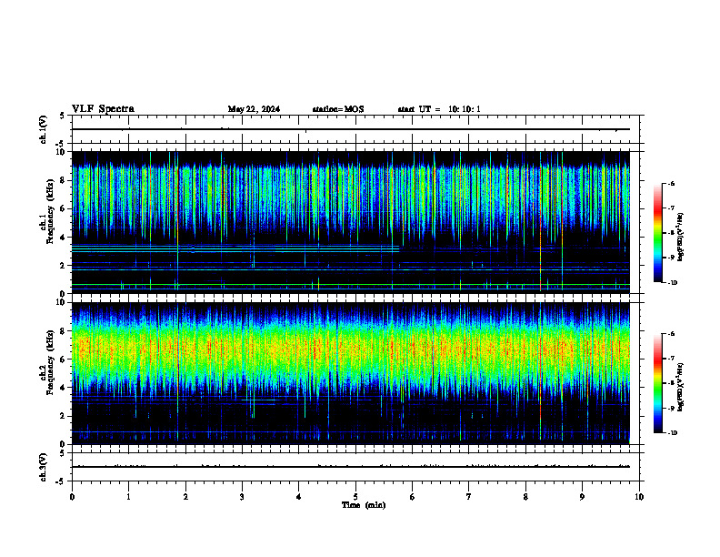Click the ch.1 voltage waveform trace

click(x=351, y=129)
